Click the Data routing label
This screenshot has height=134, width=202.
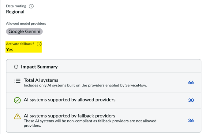point(16,6)
